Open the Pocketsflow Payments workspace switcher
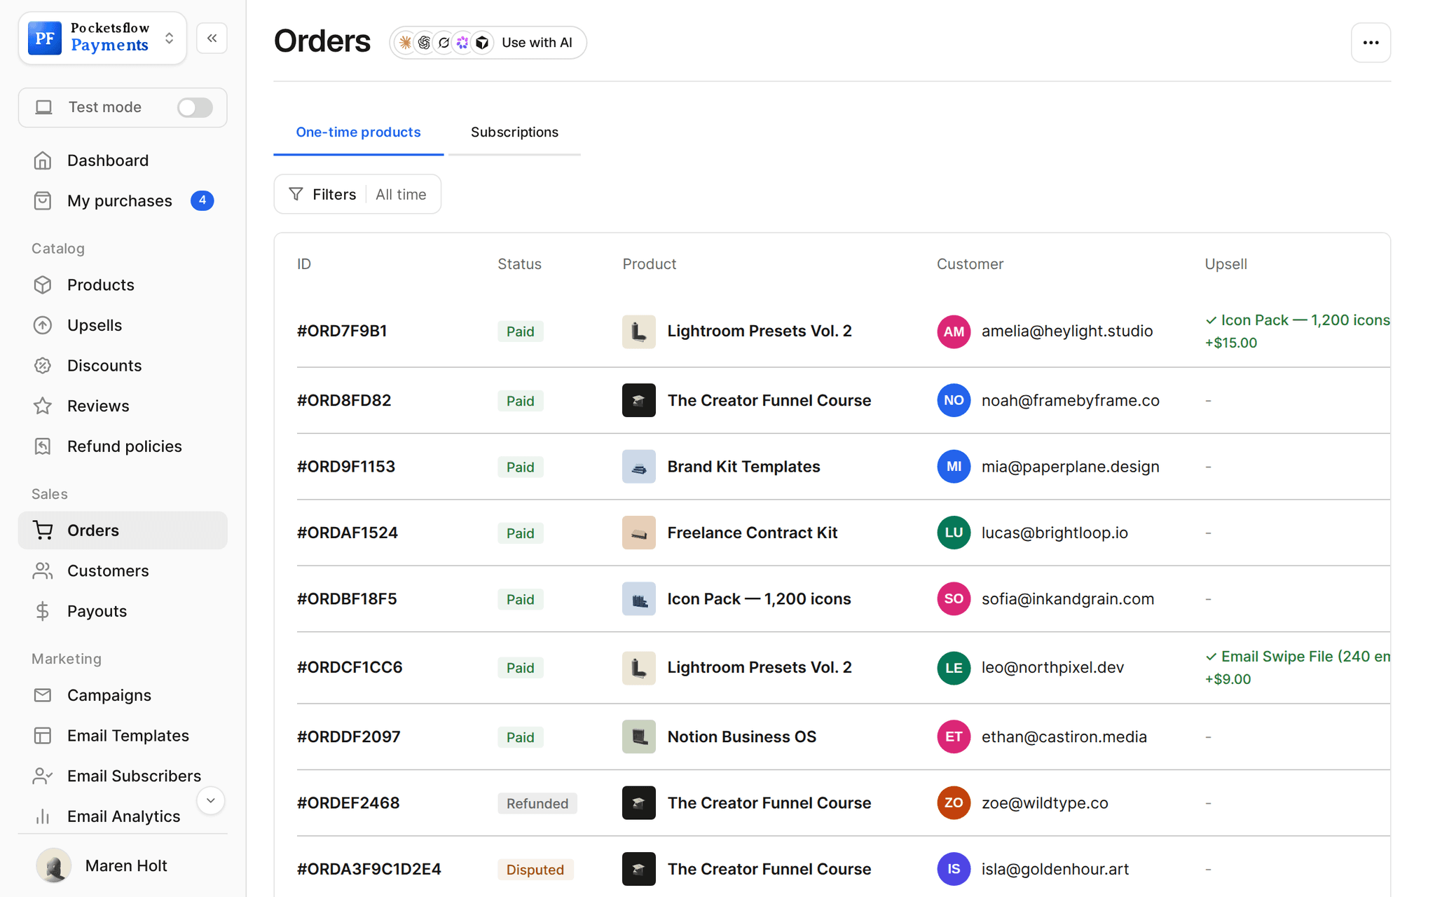 click(102, 38)
